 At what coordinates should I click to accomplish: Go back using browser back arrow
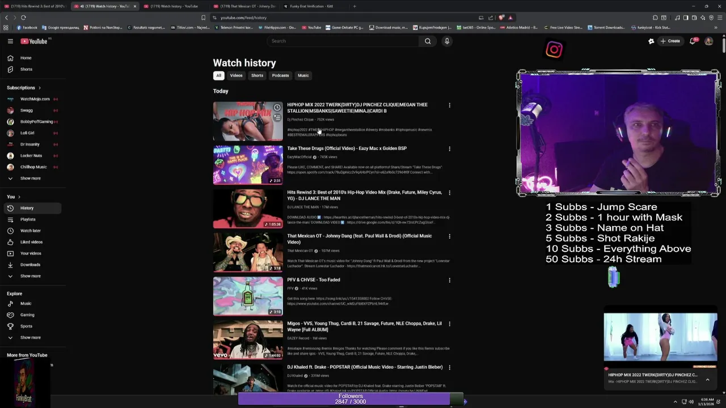tap(6, 18)
